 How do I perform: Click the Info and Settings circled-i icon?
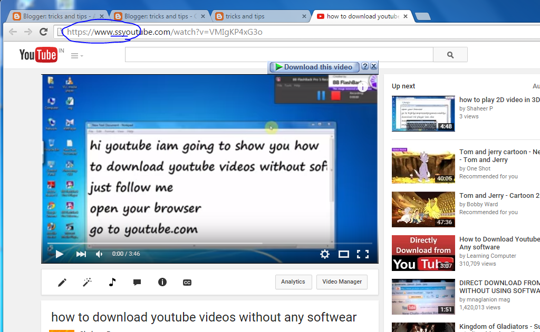coord(162,282)
